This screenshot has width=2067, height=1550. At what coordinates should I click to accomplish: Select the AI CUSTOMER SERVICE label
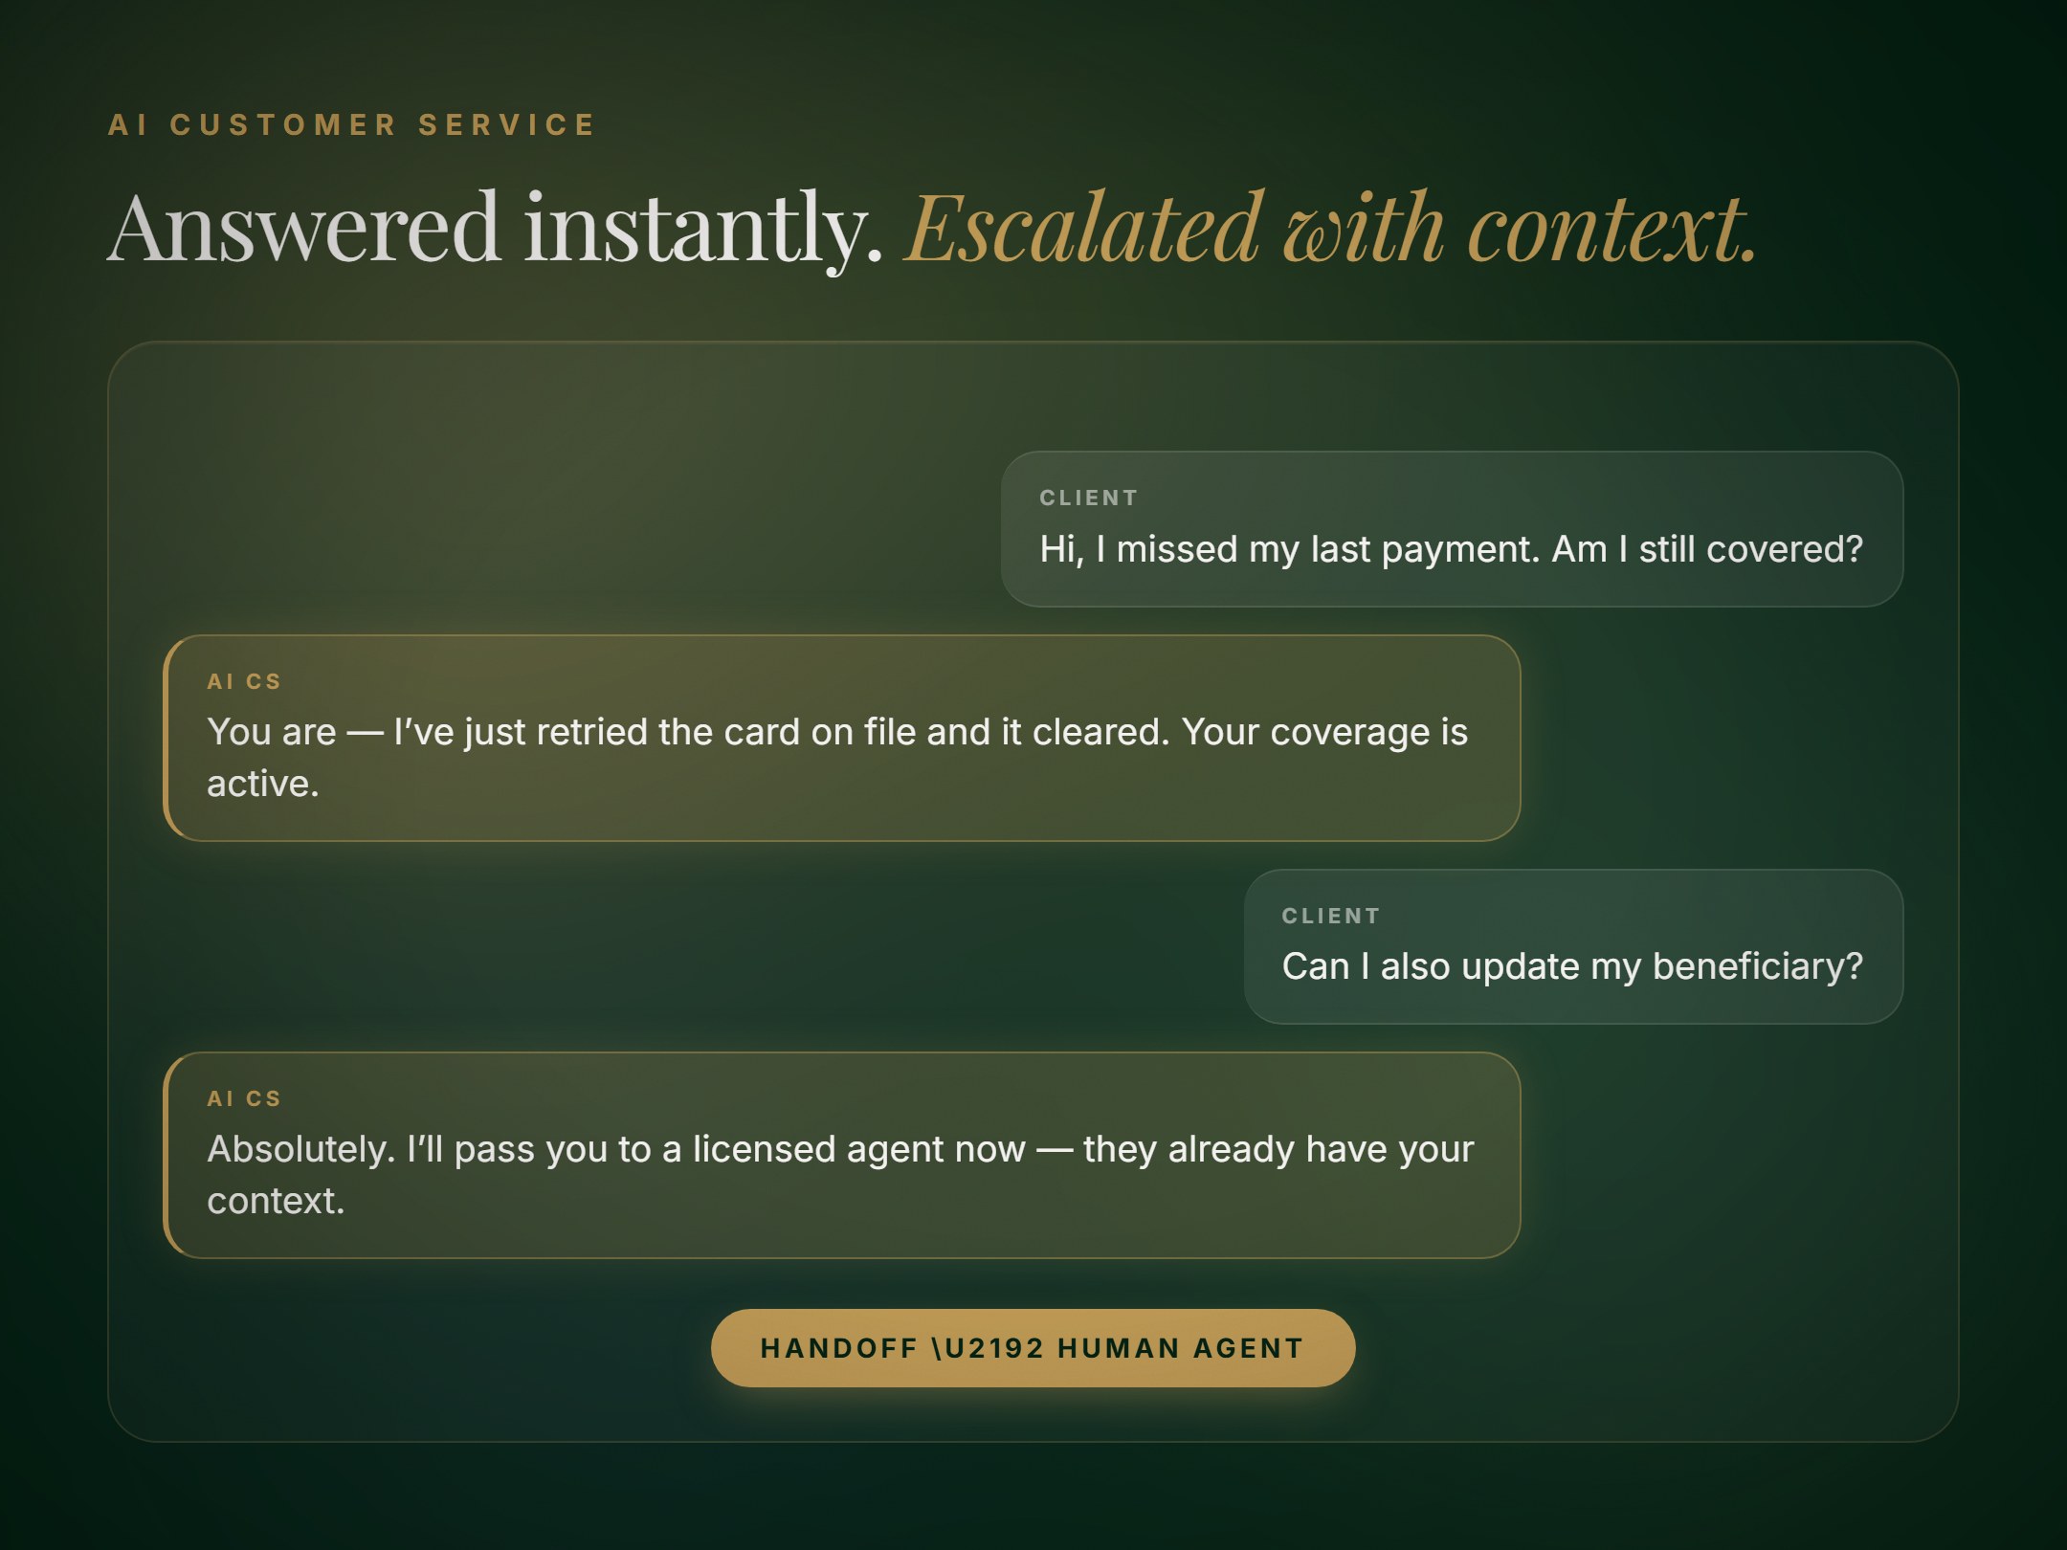tap(351, 124)
